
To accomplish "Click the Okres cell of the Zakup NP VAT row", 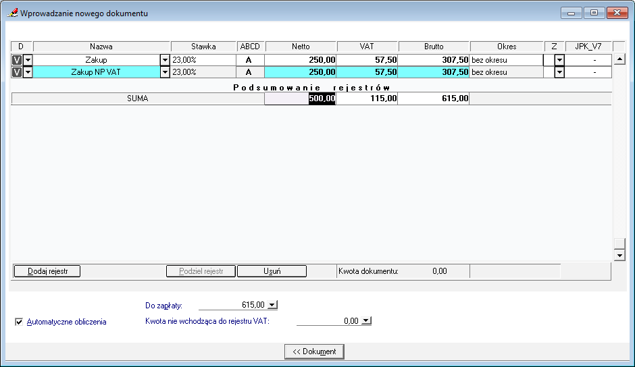I will (x=507, y=72).
